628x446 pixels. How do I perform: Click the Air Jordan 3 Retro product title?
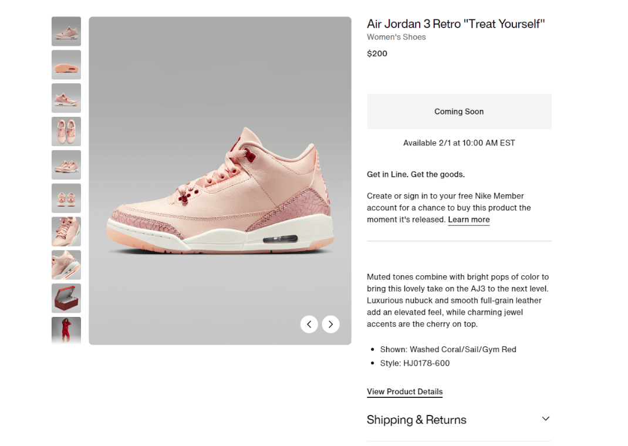pos(456,24)
